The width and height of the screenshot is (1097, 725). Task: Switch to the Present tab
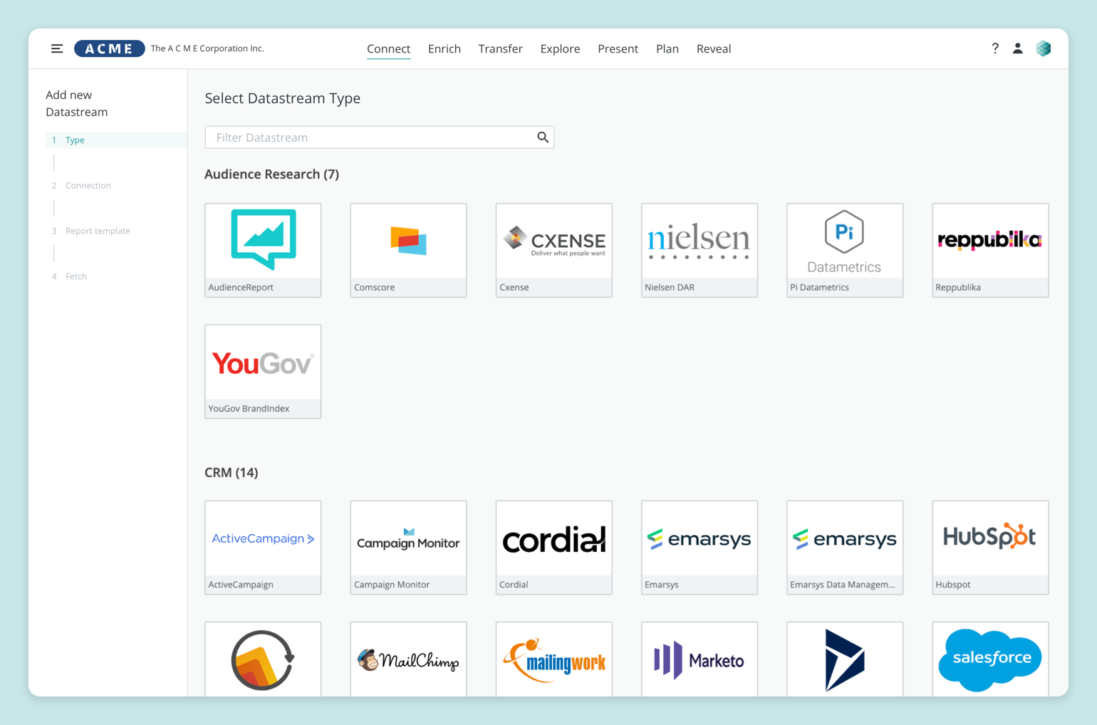(x=618, y=48)
